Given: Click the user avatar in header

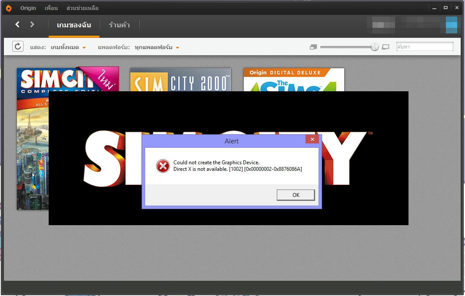Looking at the screenshot, I should point(452,25).
